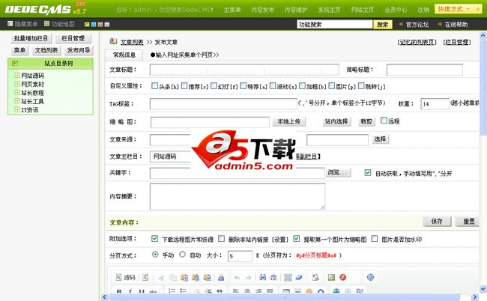This screenshot has height=301, width=487.
Task: Click the cut scissors icon in editor toolbar
Action: (162, 278)
